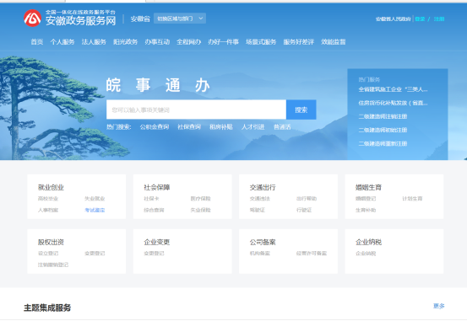This screenshot has width=467, height=321.
Task: Click the grey 企业纳税 sub-link
Action: [x=366, y=254]
